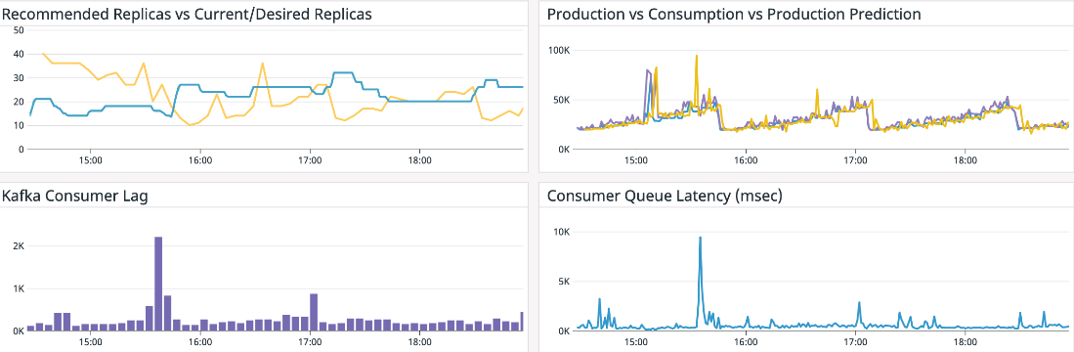Screen dimensions: 1074x352
Task: Select the last bar in Kafka Consumer Lag
Action: (x=522, y=321)
